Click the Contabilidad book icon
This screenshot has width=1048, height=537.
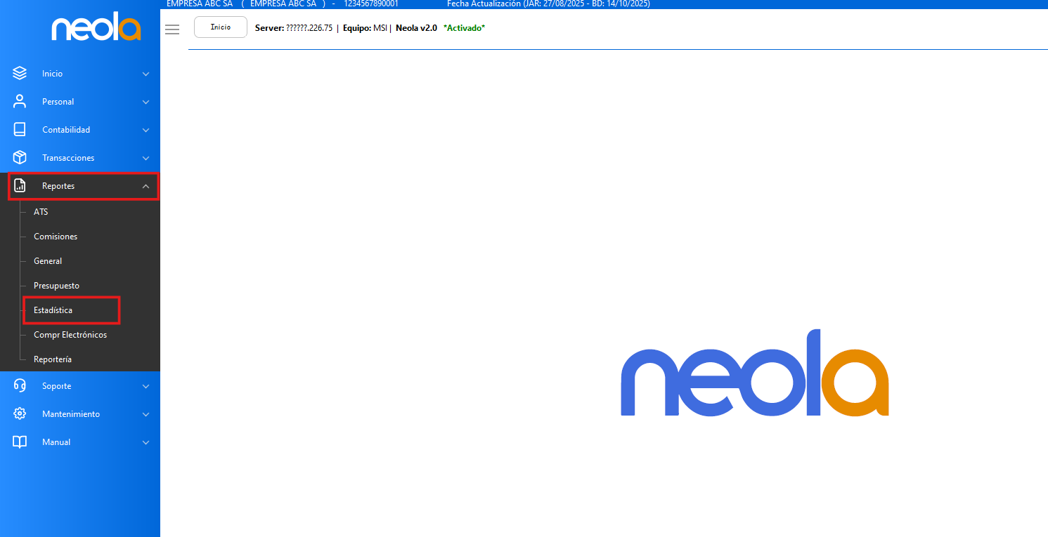[x=20, y=129]
